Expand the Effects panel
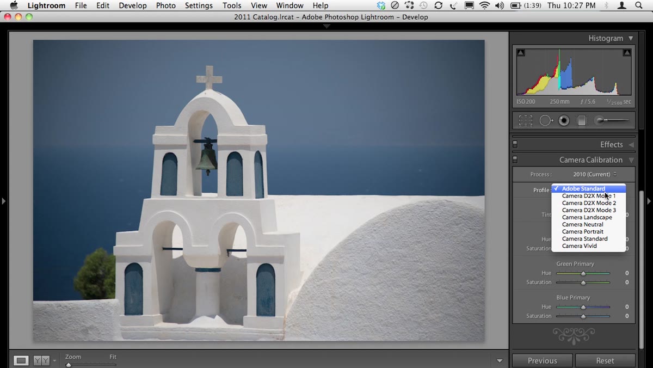653x368 pixels. (631, 145)
